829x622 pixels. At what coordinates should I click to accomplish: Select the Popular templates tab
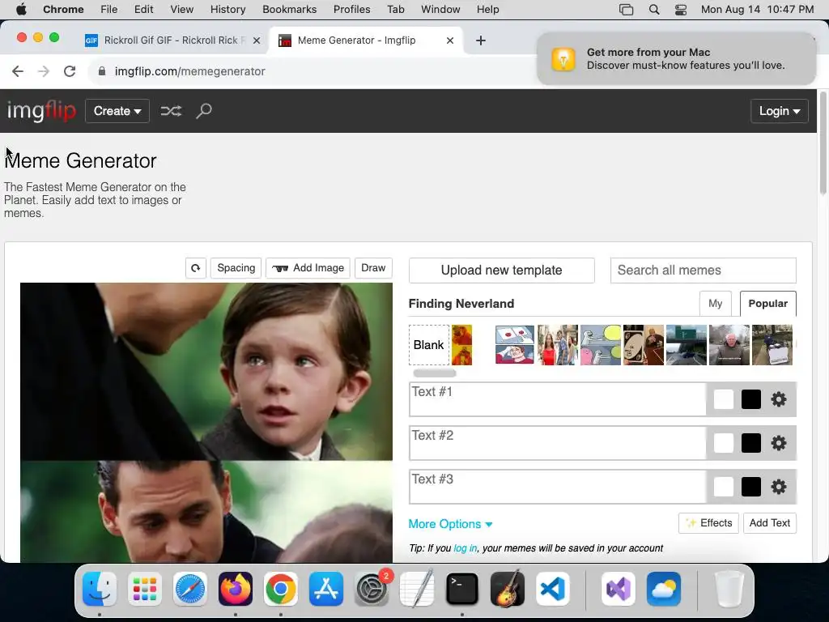(767, 304)
